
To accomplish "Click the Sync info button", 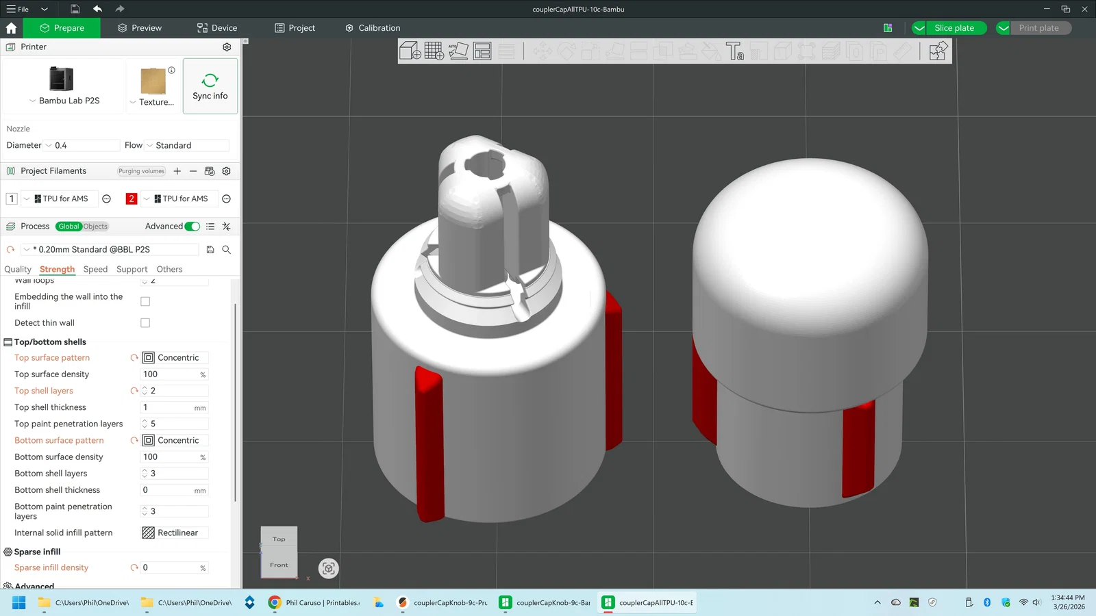I will pyautogui.click(x=210, y=86).
